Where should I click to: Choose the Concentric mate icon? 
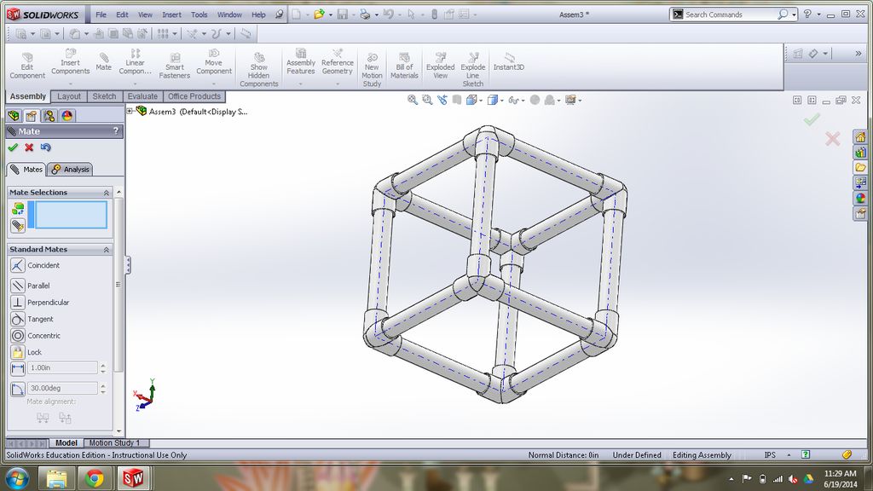pos(18,336)
